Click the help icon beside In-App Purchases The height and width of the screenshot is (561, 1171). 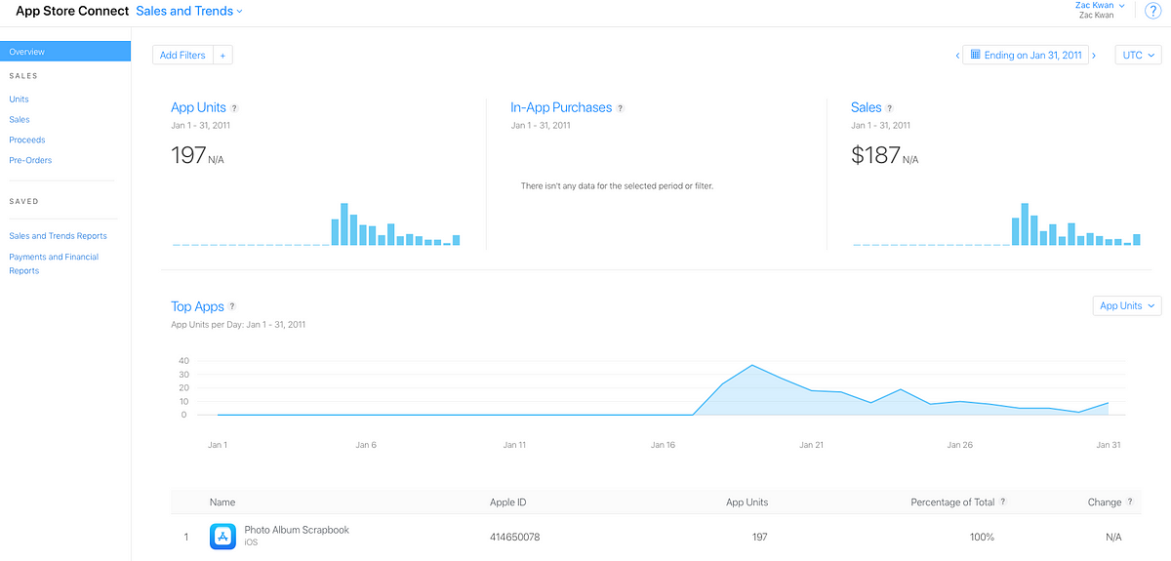(x=621, y=108)
